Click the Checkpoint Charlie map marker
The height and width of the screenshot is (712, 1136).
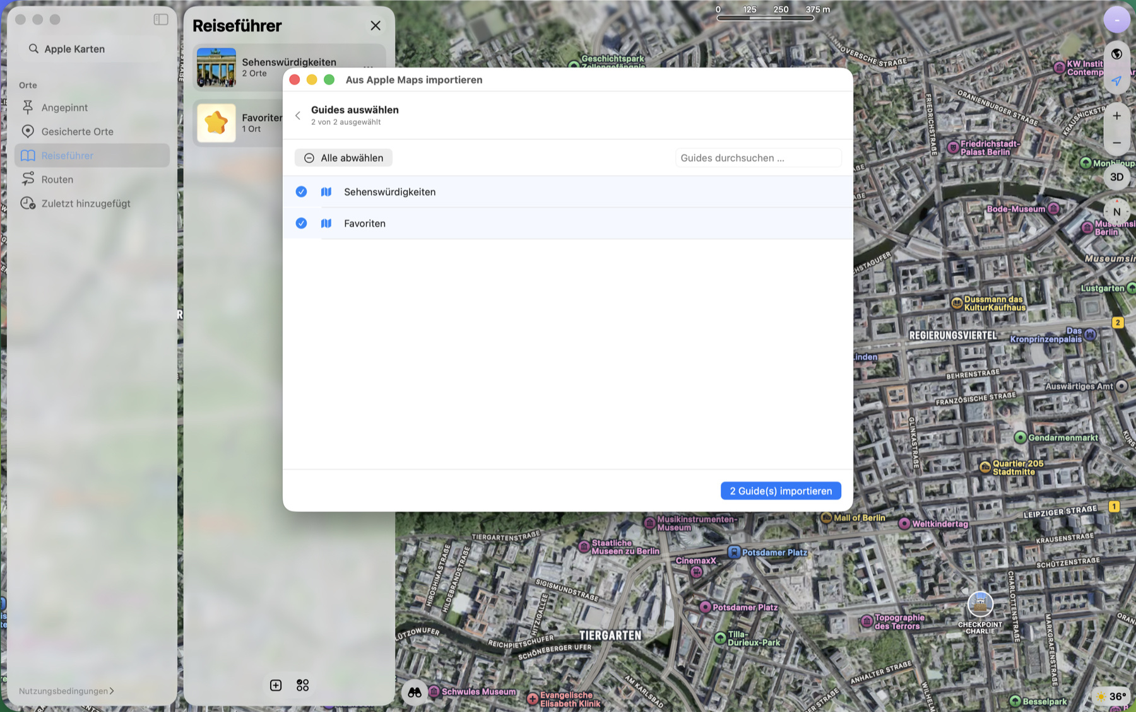980,604
